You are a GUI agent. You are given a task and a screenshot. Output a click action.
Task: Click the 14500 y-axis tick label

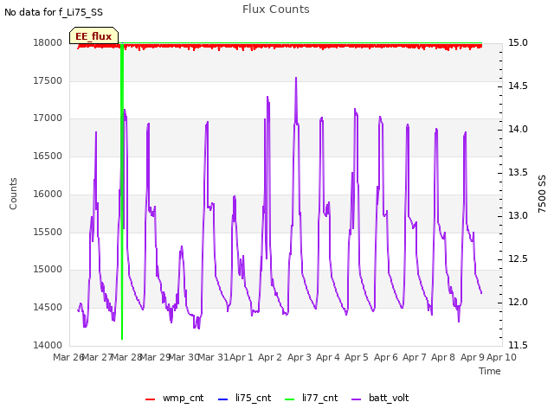(48, 308)
